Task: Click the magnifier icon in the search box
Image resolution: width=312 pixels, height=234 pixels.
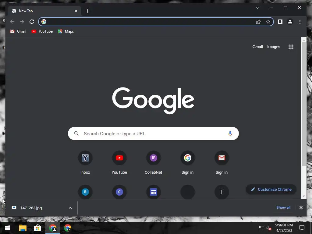Action: coord(76,133)
